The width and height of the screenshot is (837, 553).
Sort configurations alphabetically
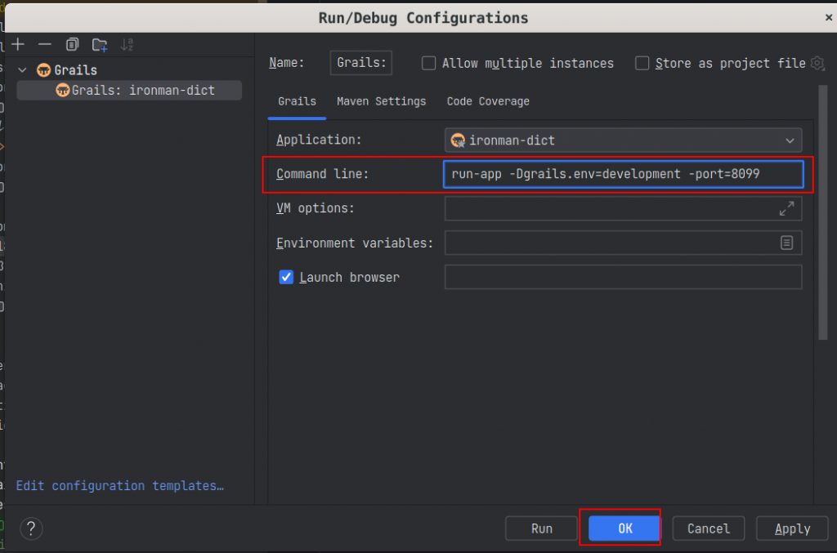pos(127,44)
